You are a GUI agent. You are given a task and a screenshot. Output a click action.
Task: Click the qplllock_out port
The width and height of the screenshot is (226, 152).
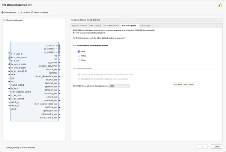click(51, 107)
